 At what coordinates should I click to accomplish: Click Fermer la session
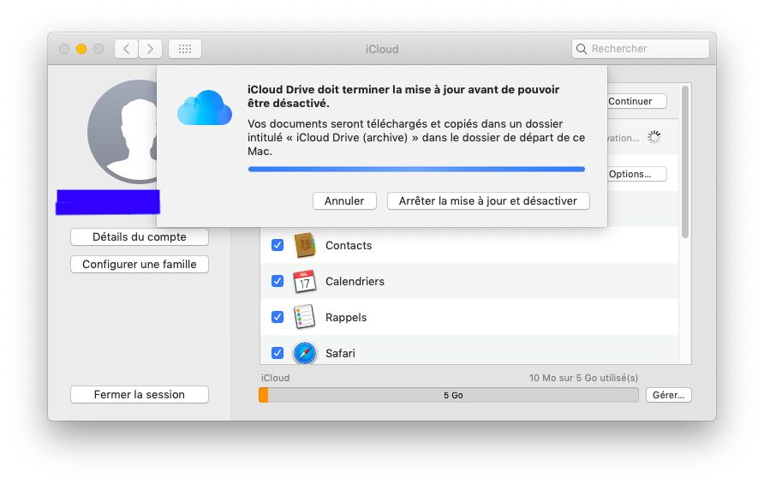click(x=140, y=394)
